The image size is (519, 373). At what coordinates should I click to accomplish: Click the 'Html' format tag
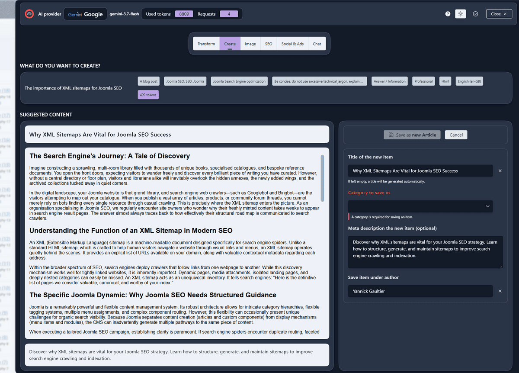445,81
